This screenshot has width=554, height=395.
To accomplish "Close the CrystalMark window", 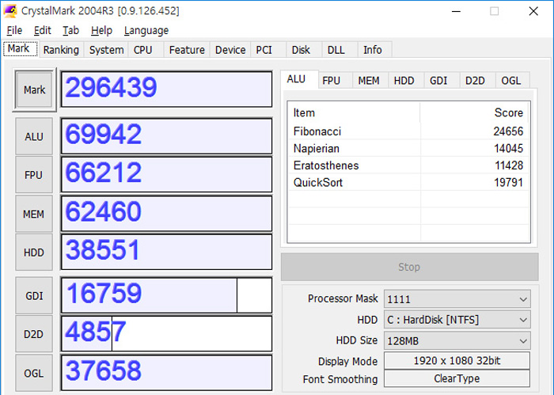I will pos(533,11).
